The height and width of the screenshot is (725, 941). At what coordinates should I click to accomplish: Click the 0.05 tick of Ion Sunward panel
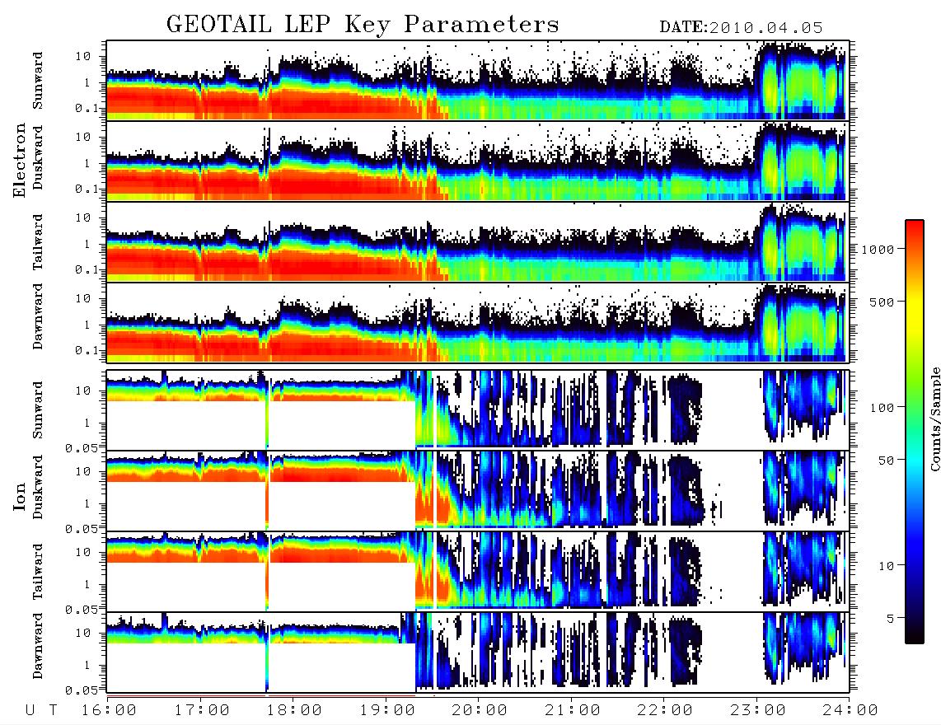pyautogui.click(x=81, y=447)
